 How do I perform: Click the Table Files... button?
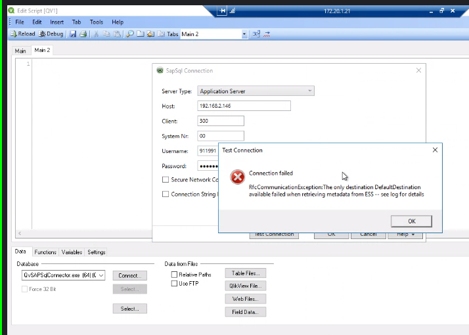(x=245, y=273)
